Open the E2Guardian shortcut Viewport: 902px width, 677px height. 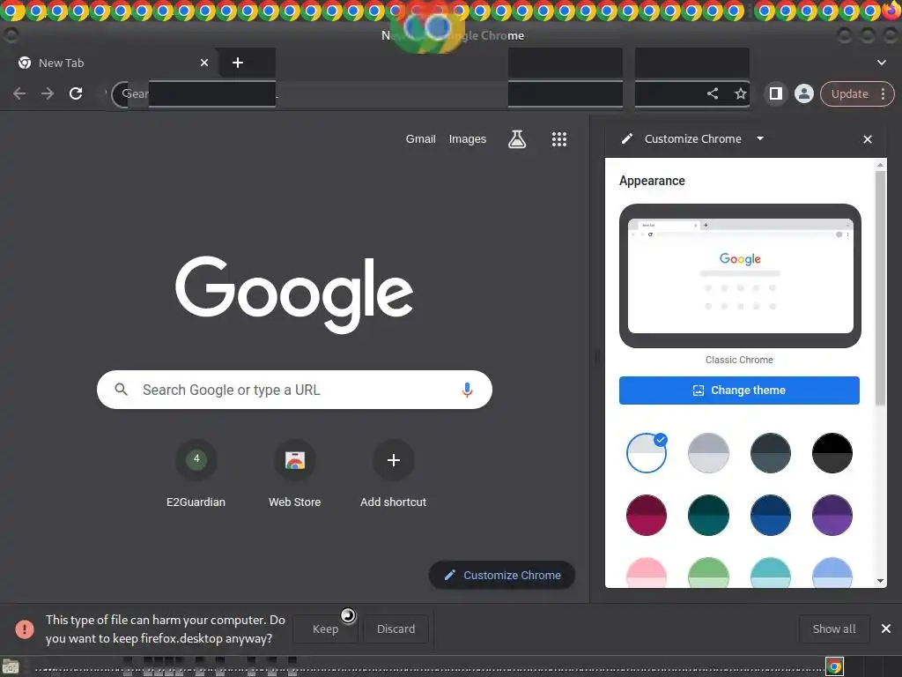[196, 473]
